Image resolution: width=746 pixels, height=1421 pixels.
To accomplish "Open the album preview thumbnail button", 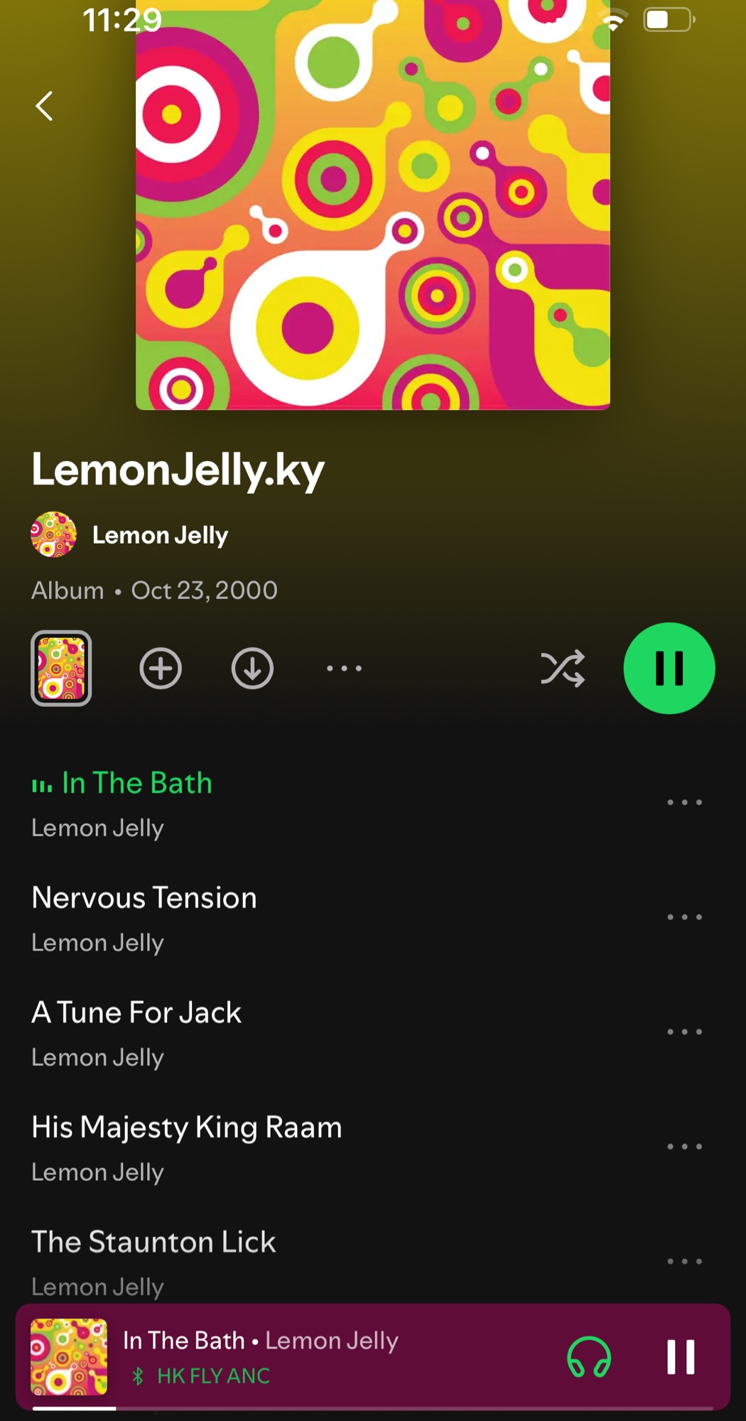I will (61, 669).
